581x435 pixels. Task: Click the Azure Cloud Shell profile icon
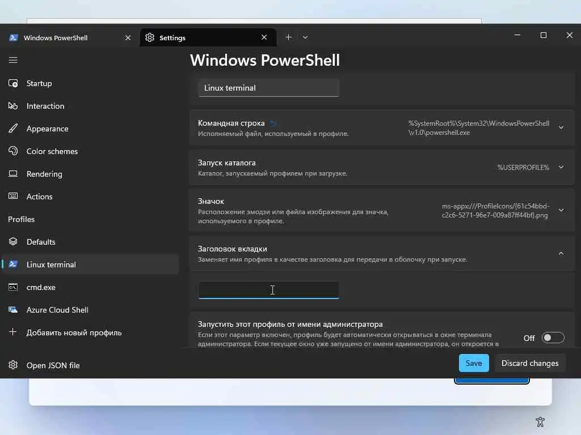[13, 310]
